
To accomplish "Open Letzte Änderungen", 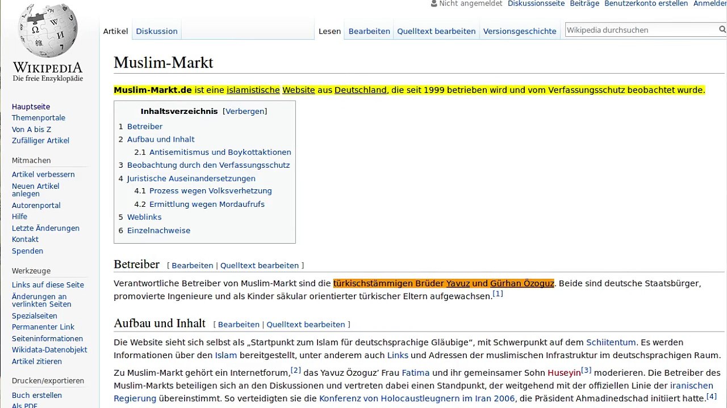I will click(45, 228).
